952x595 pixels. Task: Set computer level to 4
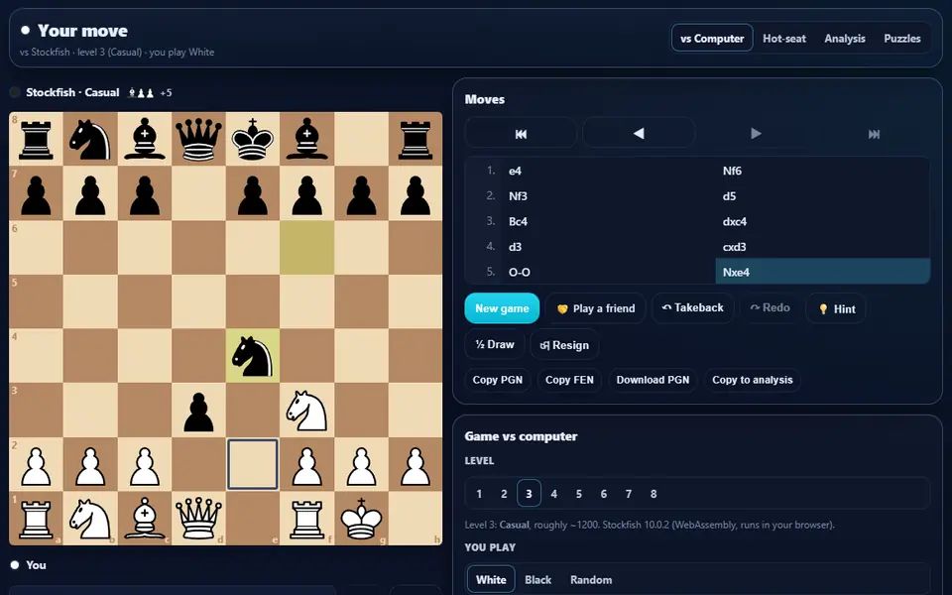553,494
